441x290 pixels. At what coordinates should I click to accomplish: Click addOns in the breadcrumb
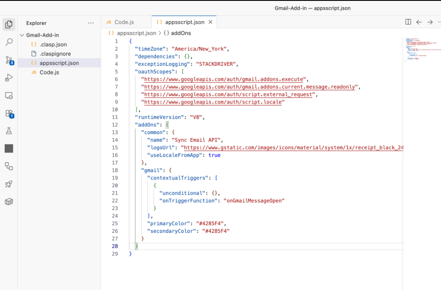[181, 33]
